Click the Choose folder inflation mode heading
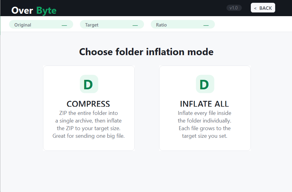The height and width of the screenshot is (192, 292). click(146, 52)
